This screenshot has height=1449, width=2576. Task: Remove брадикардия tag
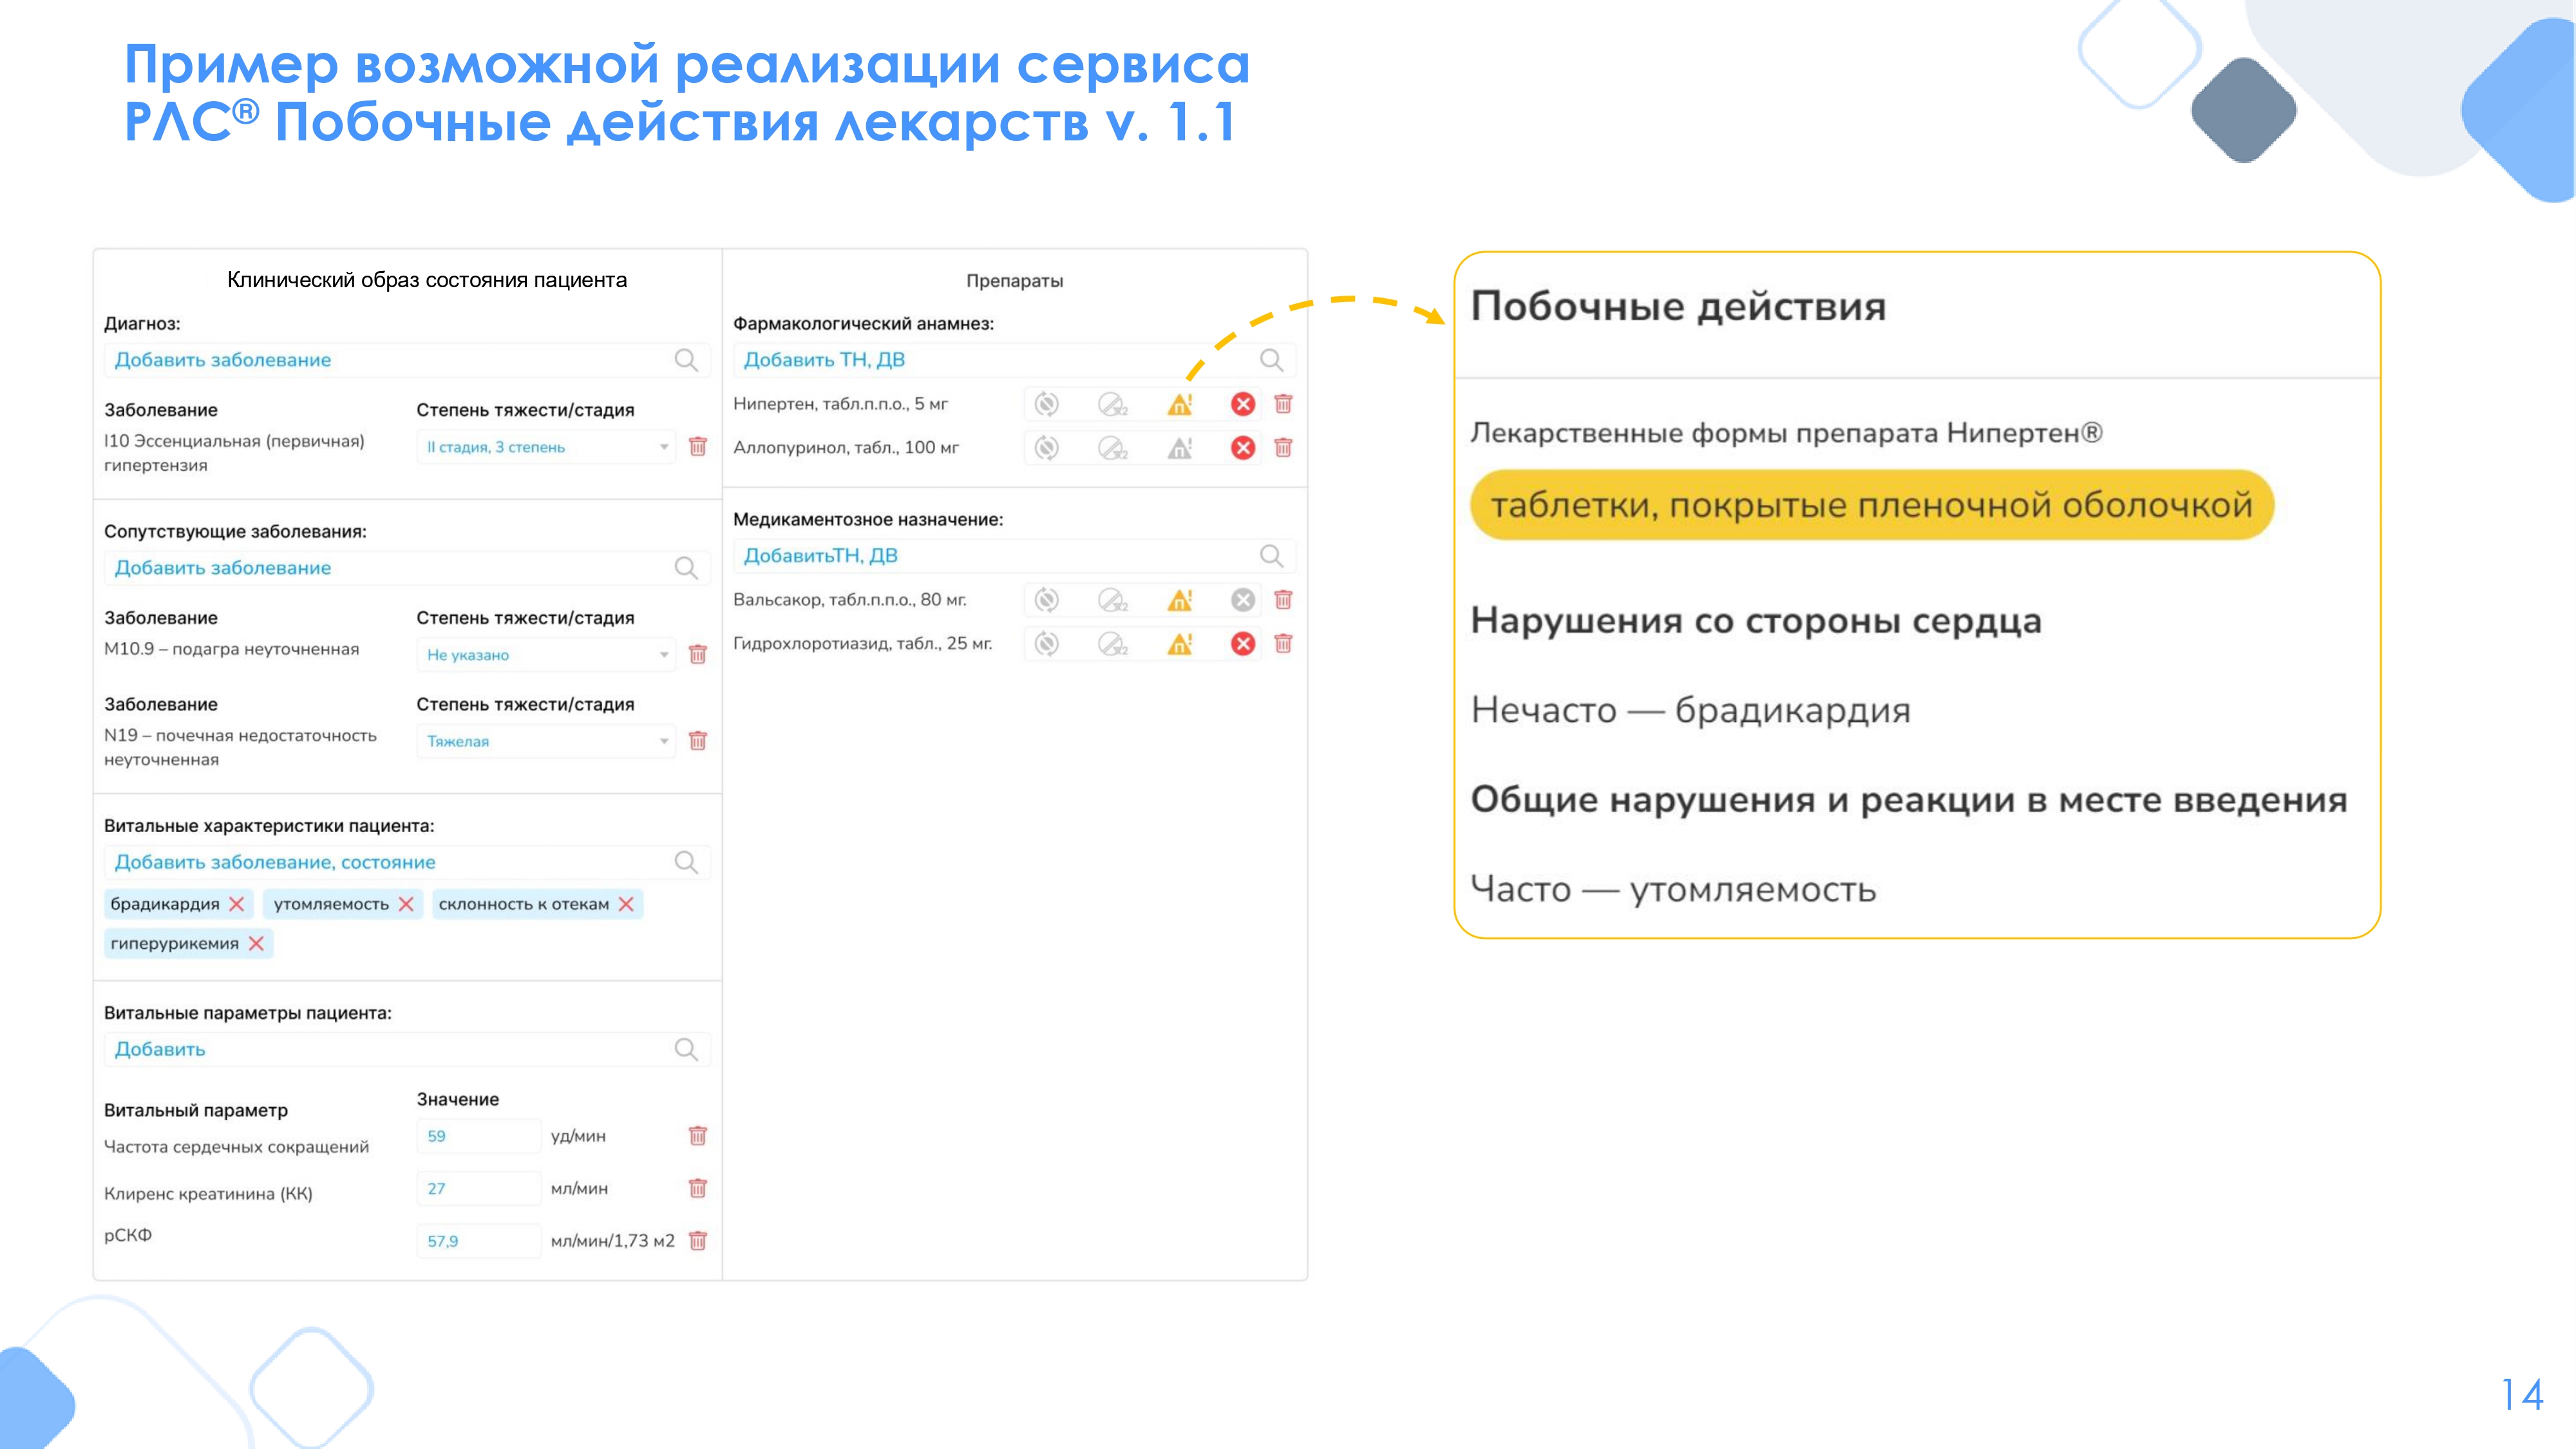coord(237,904)
